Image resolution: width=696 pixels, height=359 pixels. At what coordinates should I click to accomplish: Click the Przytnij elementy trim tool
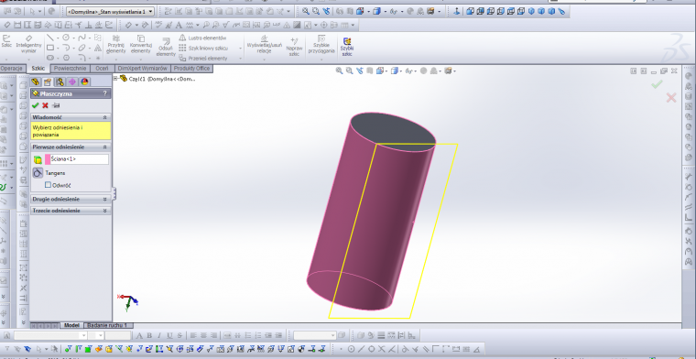coord(116,45)
